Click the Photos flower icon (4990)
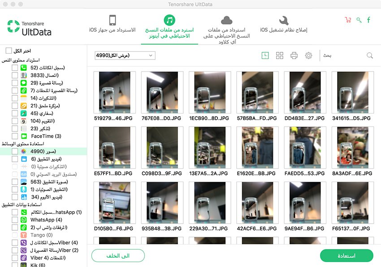The image size is (381, 267). [x=24, y=151]
